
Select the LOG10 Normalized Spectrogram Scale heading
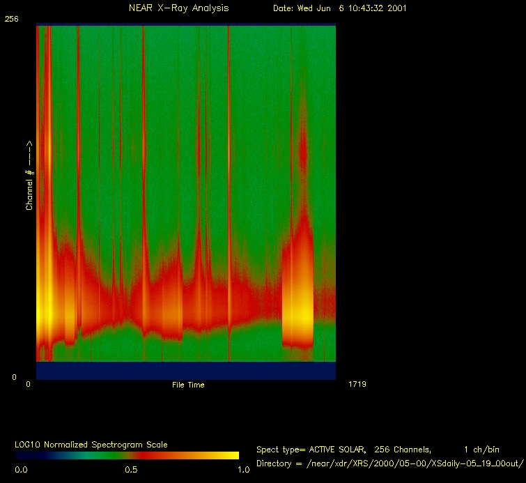pyautogui.click(x=91, y=444)
